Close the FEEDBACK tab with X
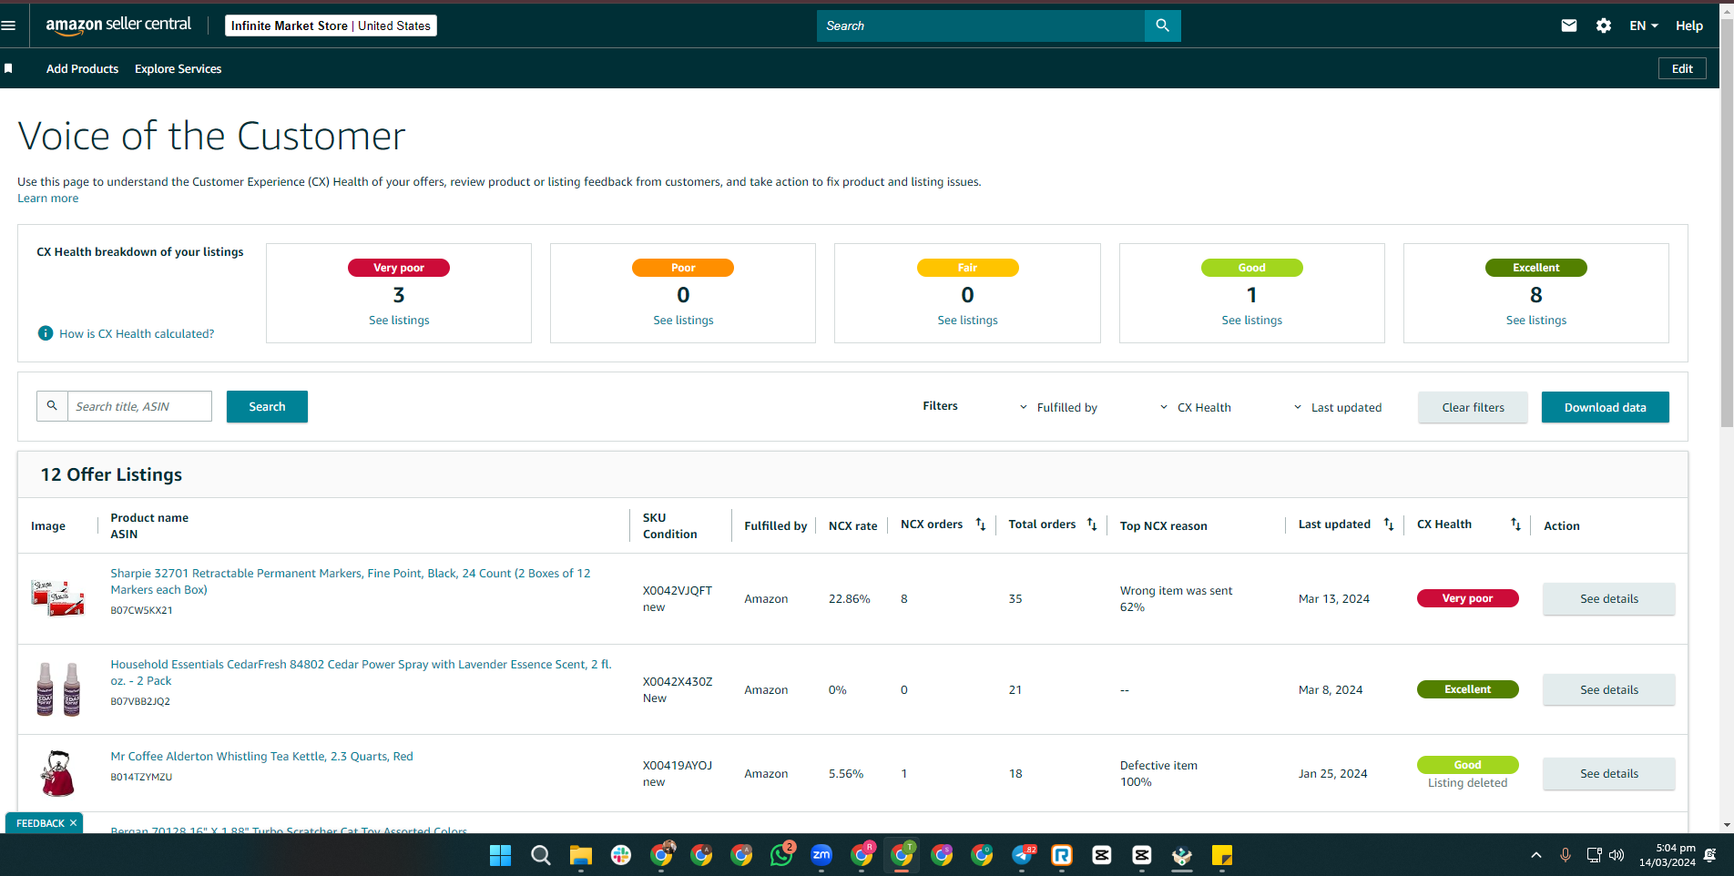This screenshot has height=876, width=1734. tap(74, 823)
